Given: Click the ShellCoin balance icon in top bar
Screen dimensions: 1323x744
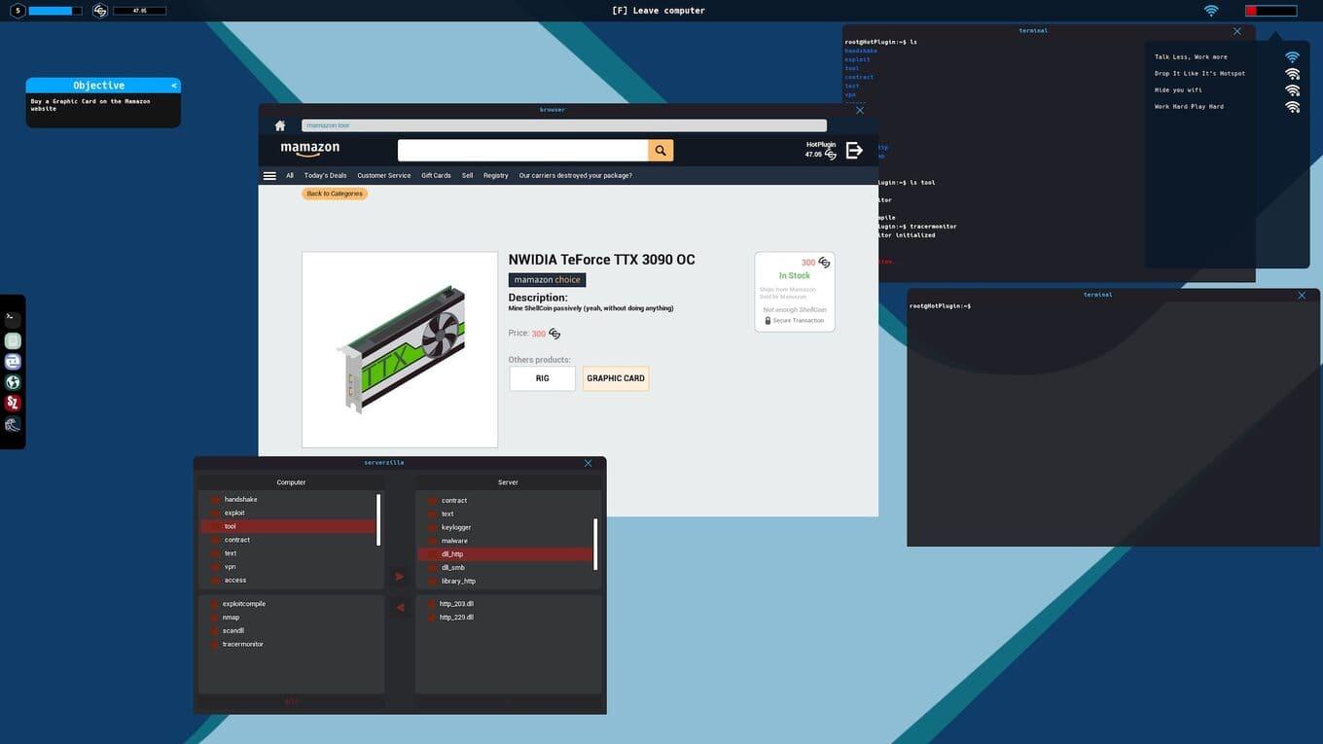Looking at the screenshot, I should [x=100, y=11].
